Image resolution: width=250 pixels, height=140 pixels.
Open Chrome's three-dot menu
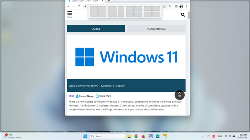[x=187, y=7]
